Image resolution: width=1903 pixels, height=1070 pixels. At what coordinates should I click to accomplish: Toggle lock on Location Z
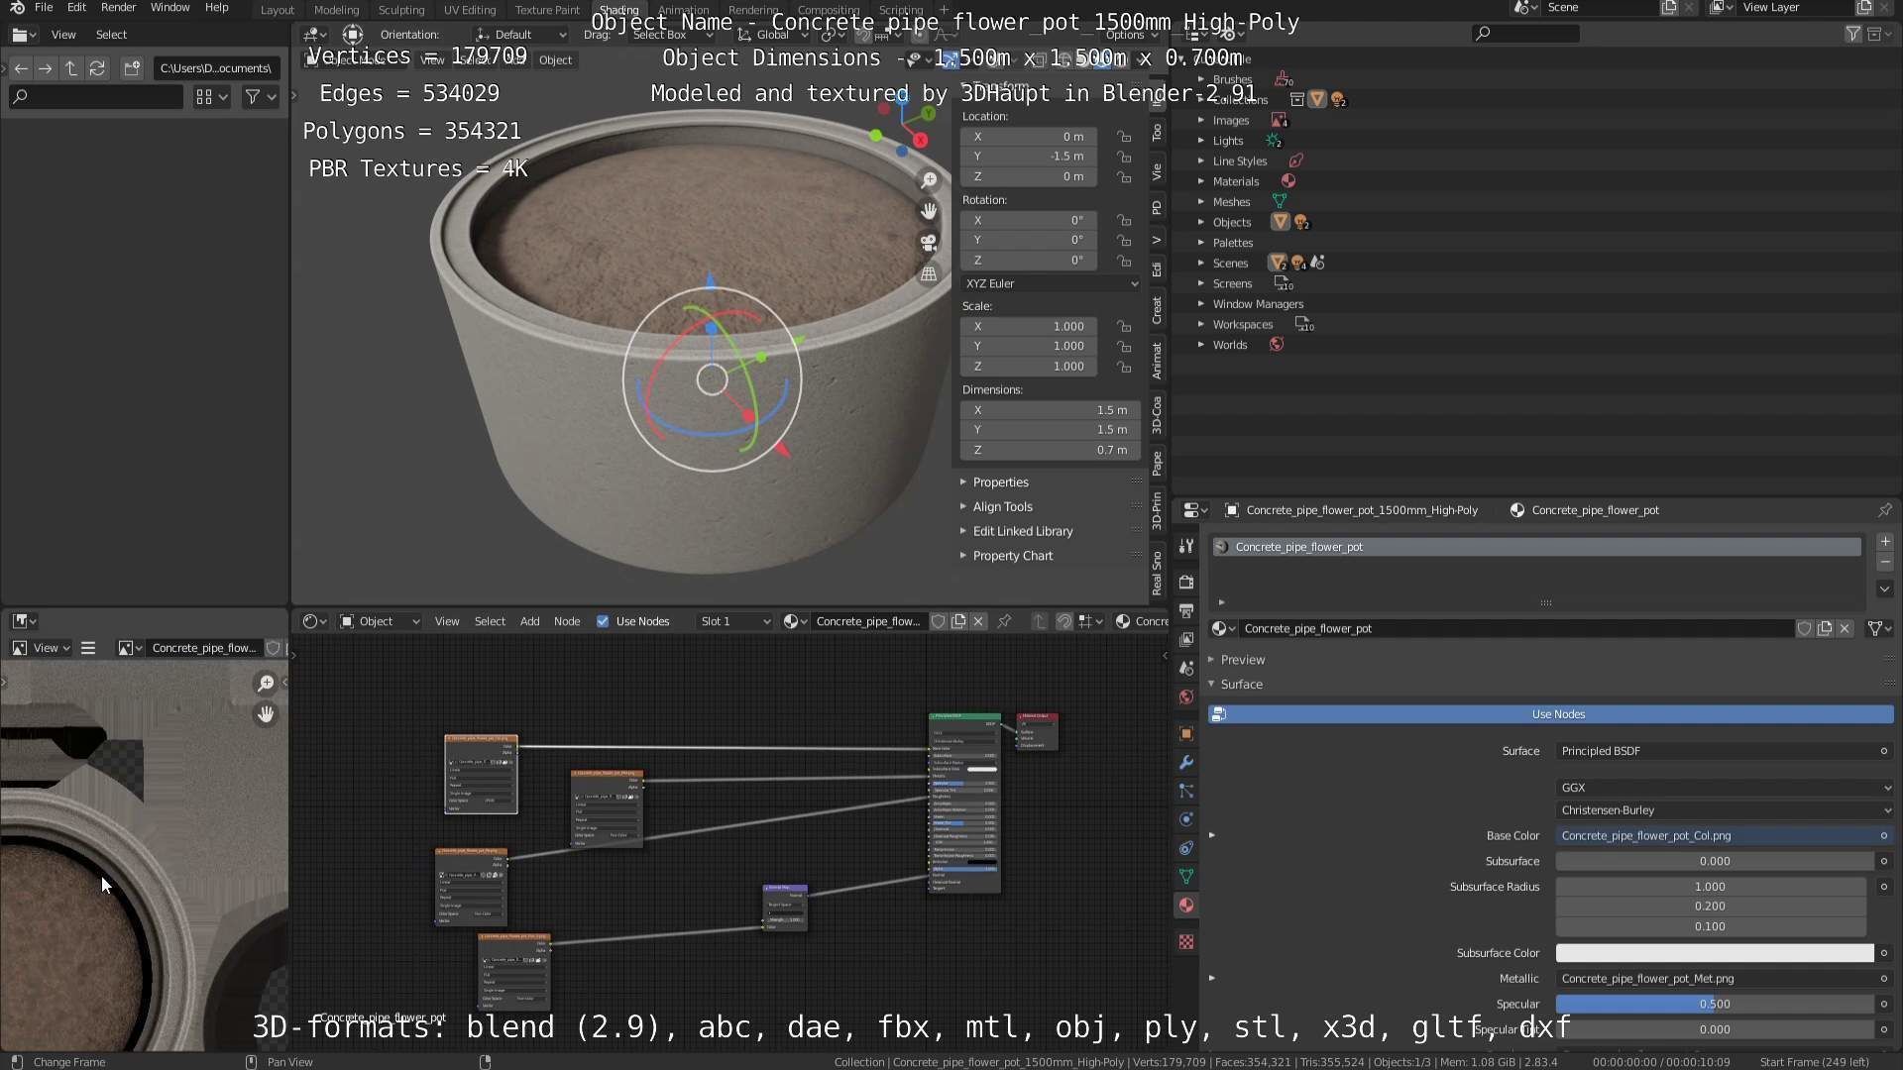pos(1124,177)
